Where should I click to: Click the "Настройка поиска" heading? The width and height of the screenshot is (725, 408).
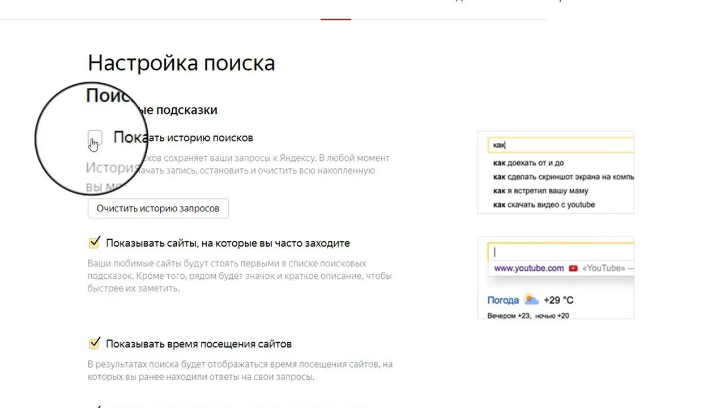(x=181, y=62)
